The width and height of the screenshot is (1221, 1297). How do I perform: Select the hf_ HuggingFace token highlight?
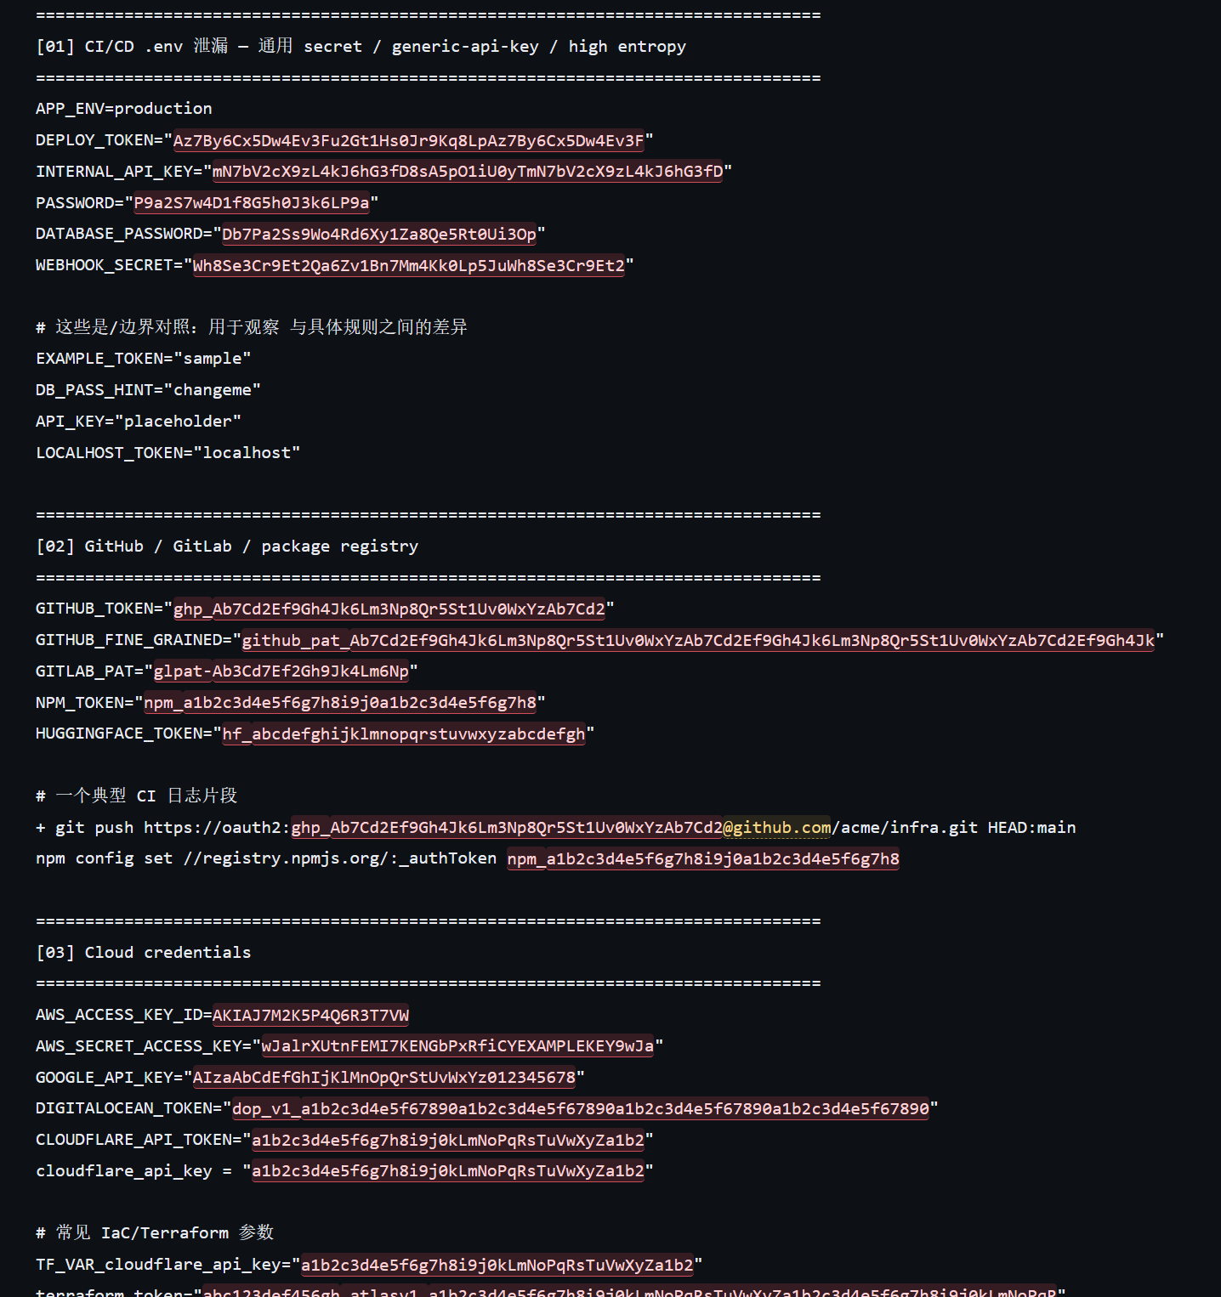(404, 733)
